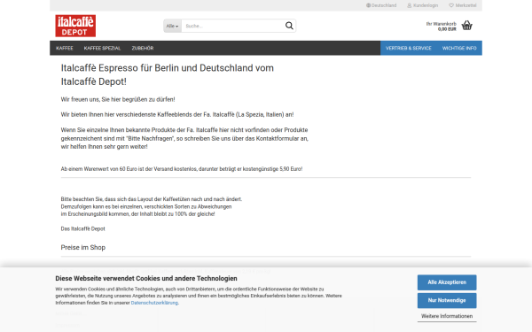
Task: Open the Kundenlogin link
Action: [426, 5]
